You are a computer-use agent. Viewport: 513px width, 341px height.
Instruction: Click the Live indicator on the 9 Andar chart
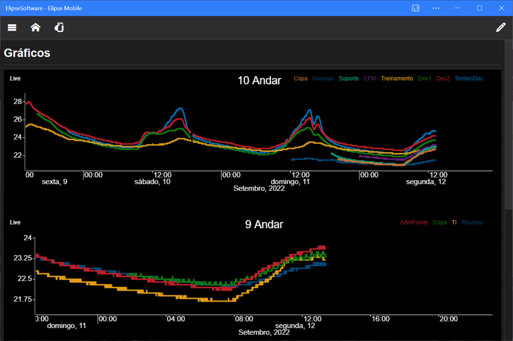click(15, 222)
